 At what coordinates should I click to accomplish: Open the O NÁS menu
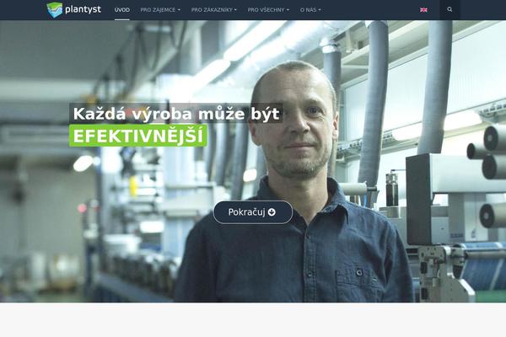coord(310,10)
